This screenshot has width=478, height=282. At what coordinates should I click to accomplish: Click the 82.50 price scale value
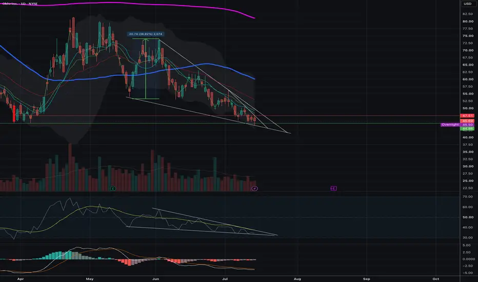(x=468, y=14)
